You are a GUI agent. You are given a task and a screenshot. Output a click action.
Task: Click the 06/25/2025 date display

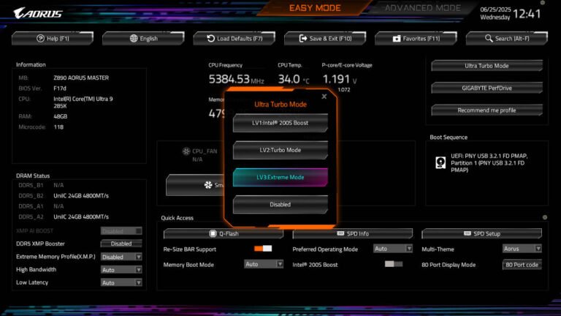click(x=495, y=10)
